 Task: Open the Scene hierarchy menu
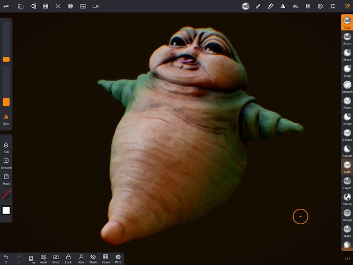click(33, 6)
